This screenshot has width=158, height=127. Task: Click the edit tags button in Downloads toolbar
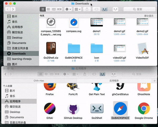[x=96, y=9]
